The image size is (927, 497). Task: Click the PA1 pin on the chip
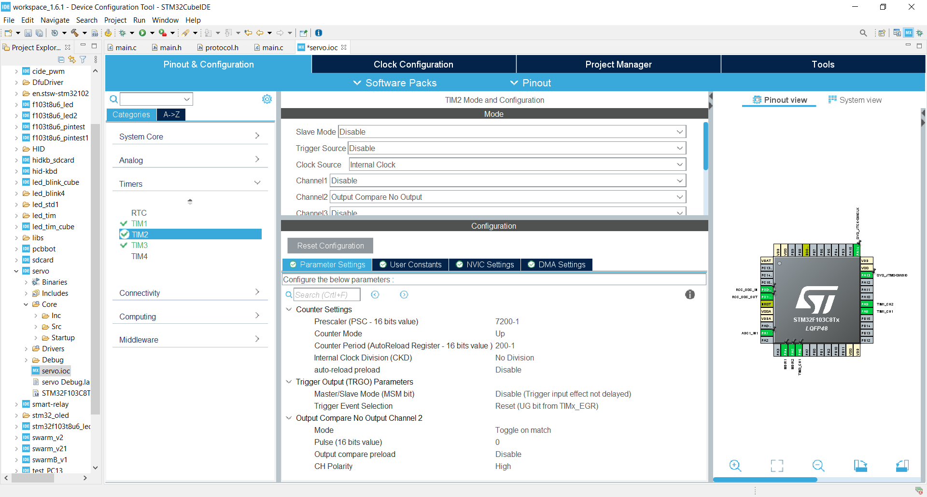(x=766, y=333)
